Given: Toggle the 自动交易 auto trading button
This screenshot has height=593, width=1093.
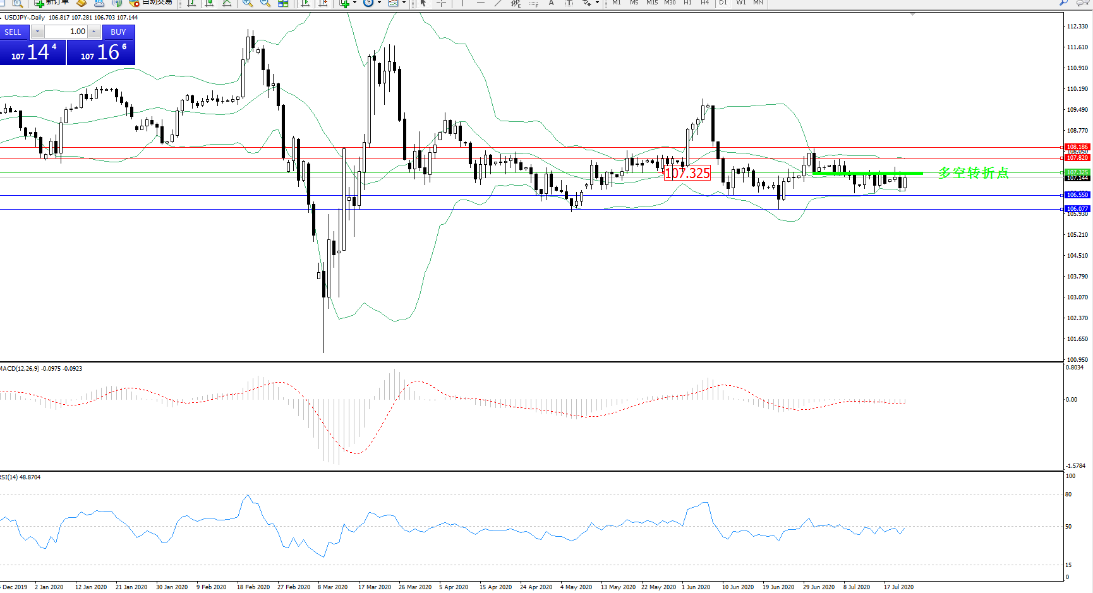Looking at the screenshot, I should (150, 3).
